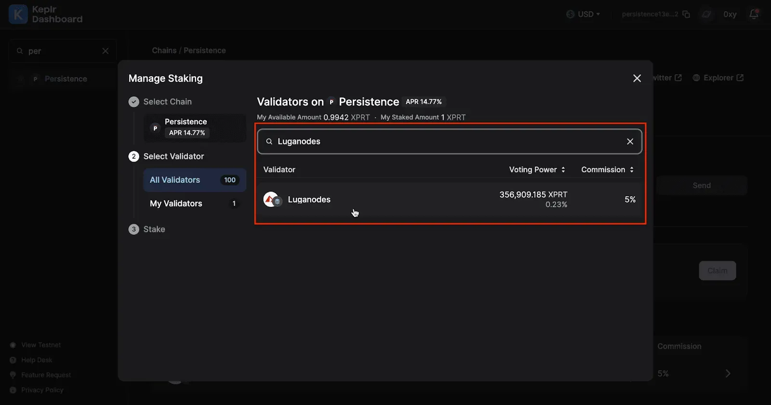Open the Privacy Policy link
This screenshot has height=405, width=771.
pyautogui.click(x=42, y=390)
